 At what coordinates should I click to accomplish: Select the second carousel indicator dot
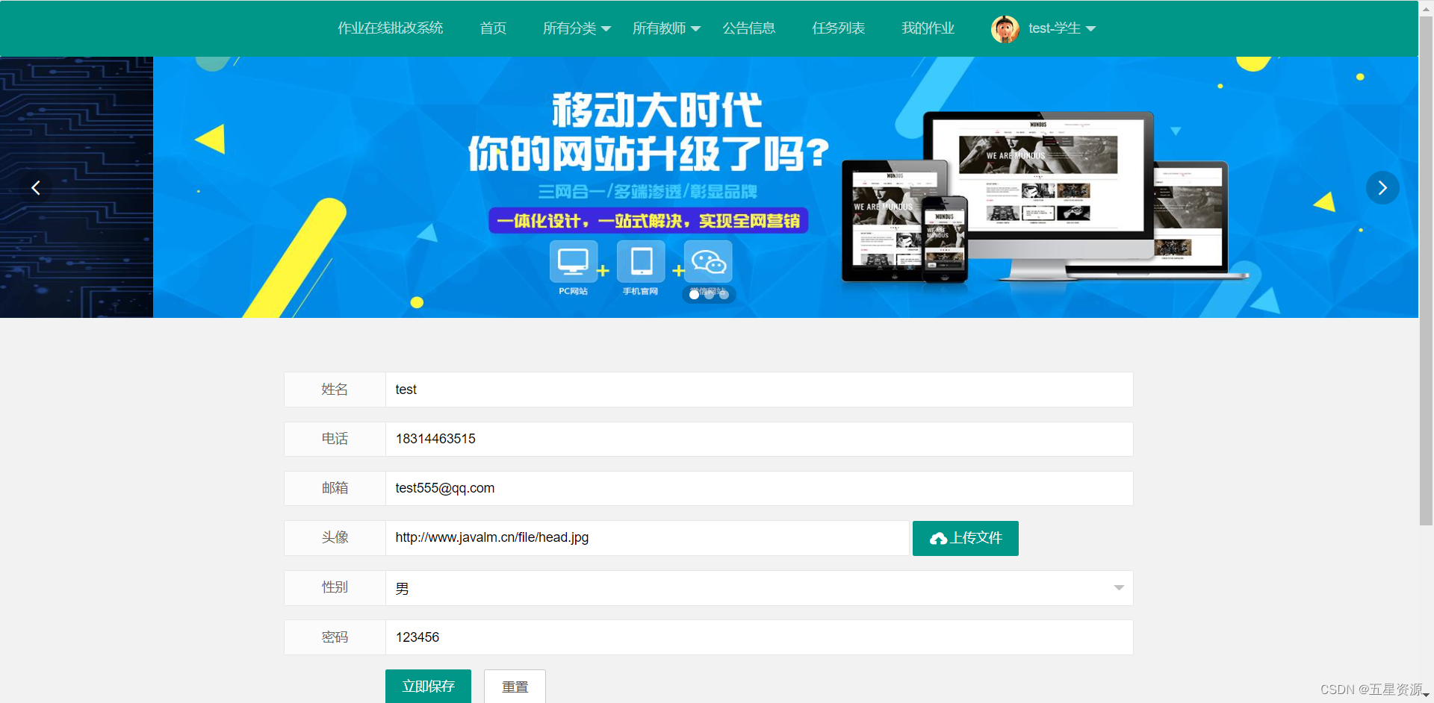(x=709, y=294)
